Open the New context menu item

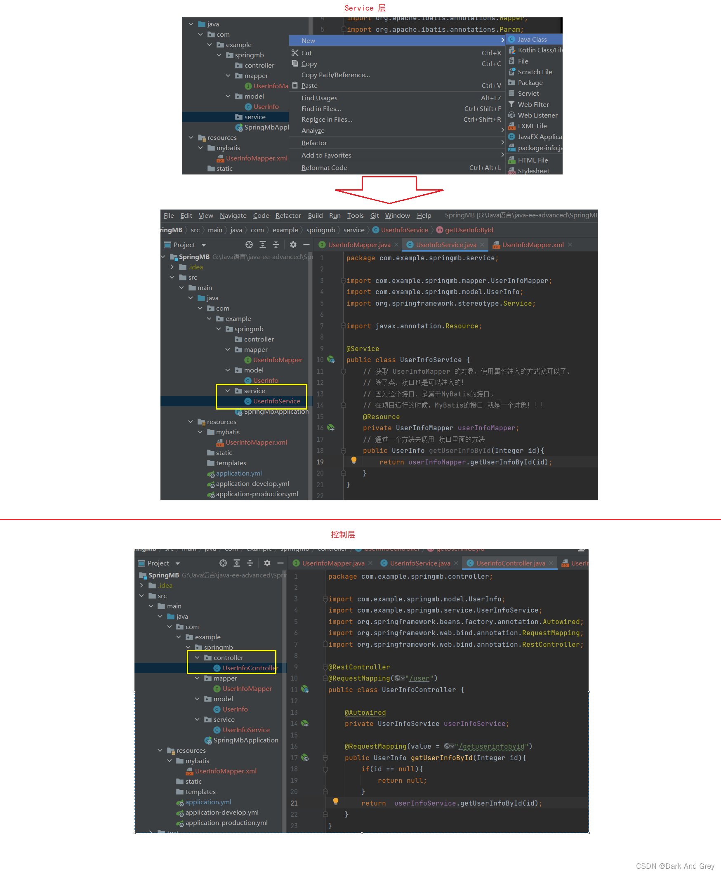[x=397, y=41]
